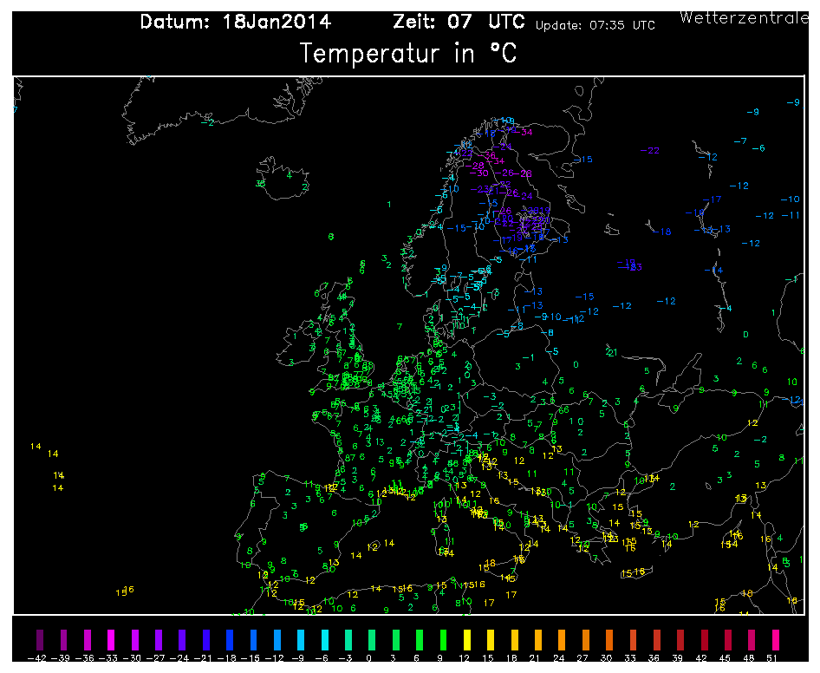Click the pink 51 legend swatch

pyautogui.click(x=776, y=639)
